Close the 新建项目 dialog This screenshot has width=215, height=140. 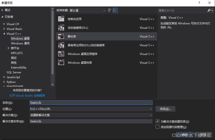pyautogui.click(x=209, y=3)
